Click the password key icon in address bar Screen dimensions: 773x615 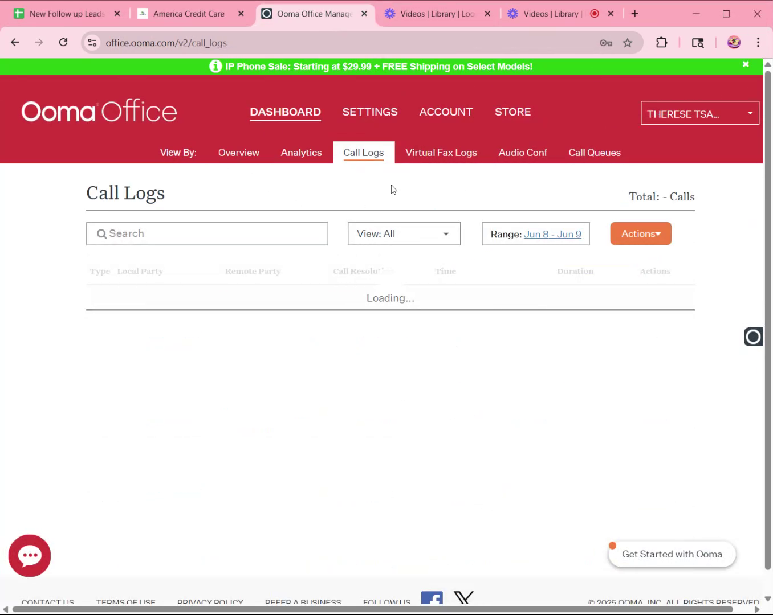pos(606,43)
